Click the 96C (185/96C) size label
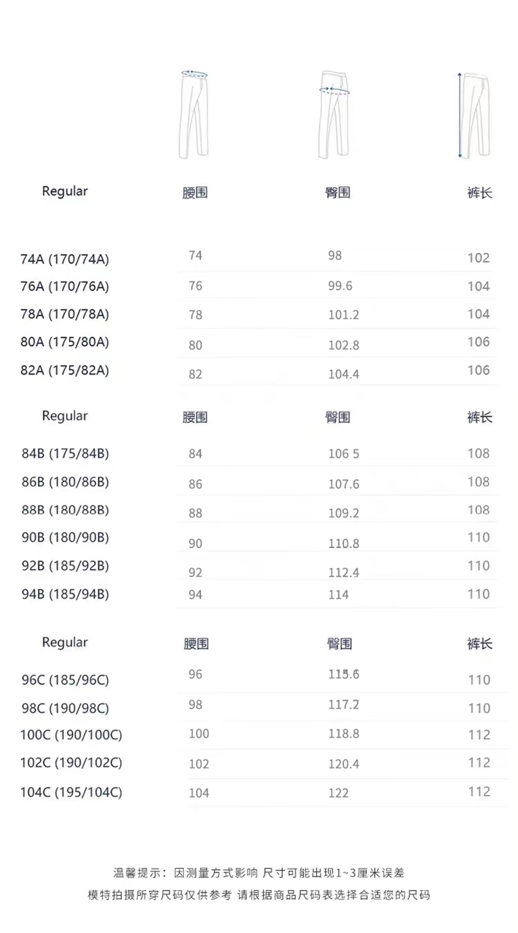This screenshot has height=933, width=518. (65, 680)
